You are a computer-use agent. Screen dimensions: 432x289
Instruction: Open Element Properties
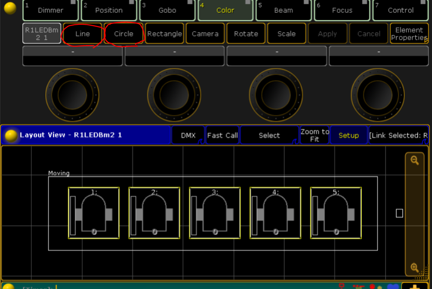tap(409, 33)
